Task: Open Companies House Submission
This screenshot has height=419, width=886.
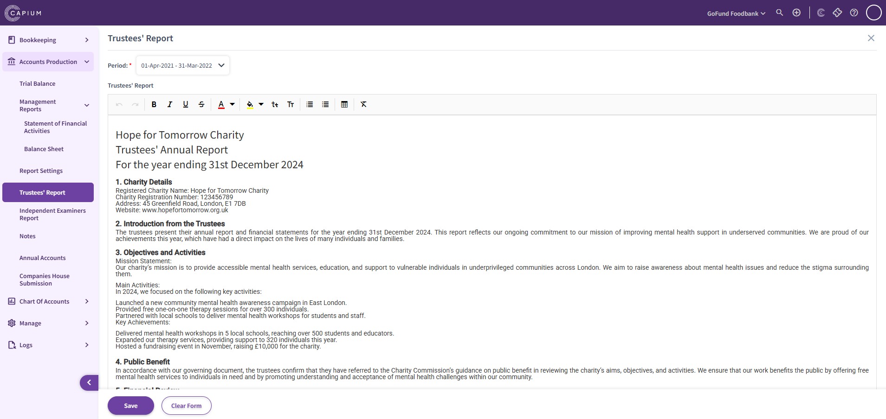Action: point(44,279)
